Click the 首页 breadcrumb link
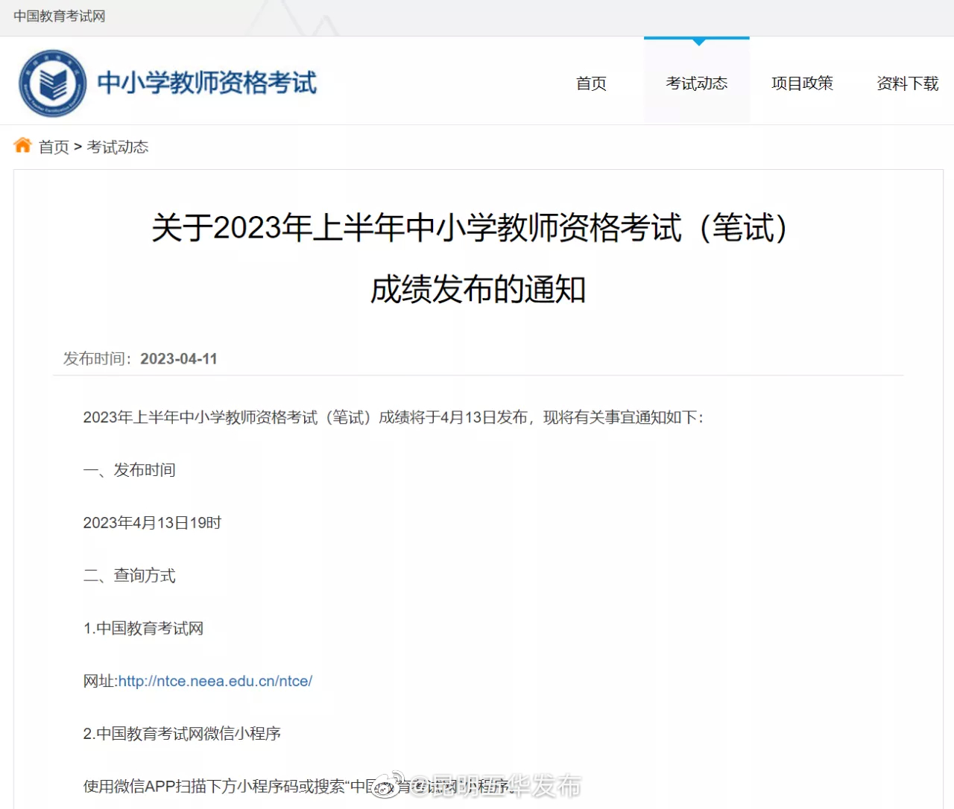 click(x=53, y=147)
